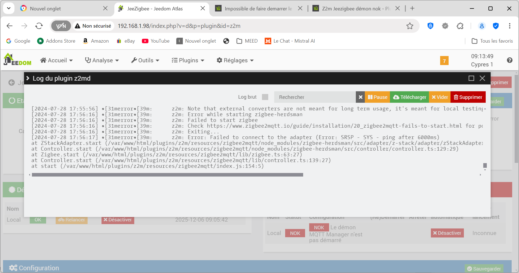This screenshot has height=273, width=519.
Task: Download the log with Télécharger
Action: click(410, 97)
